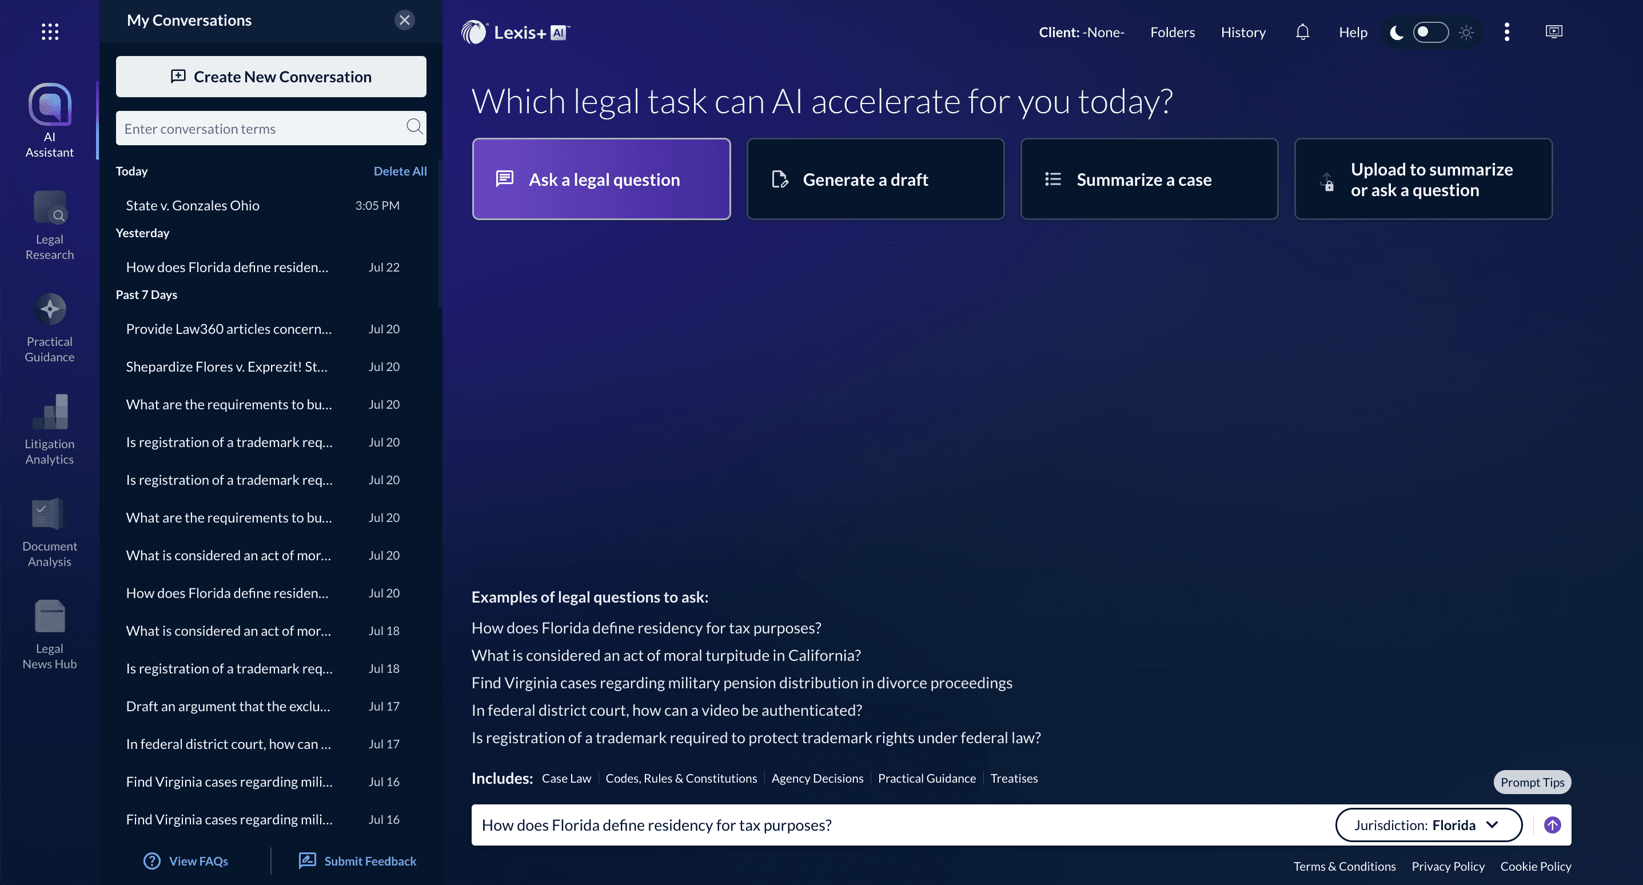Switch to light mode sun icon
The width and height of the screenshot is (1643, 885).
click(1466, 32)
